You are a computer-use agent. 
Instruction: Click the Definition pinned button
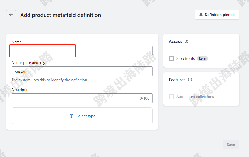217,15
